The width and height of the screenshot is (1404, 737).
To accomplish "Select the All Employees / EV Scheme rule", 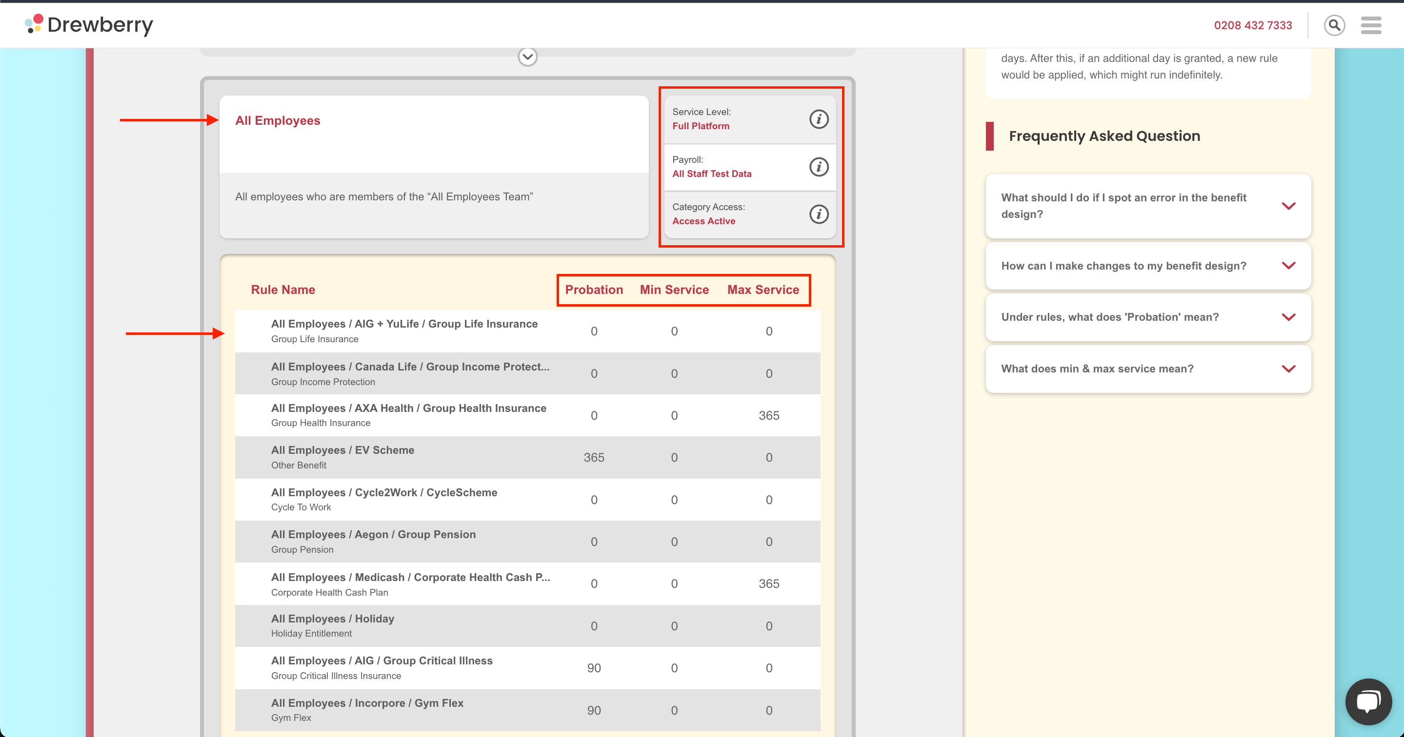I will tap(527, 458).
